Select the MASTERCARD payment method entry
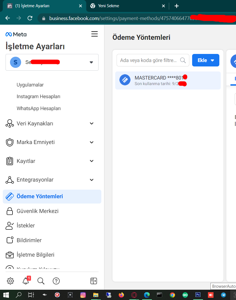This screenshot has height=300, width=236. 168,80
